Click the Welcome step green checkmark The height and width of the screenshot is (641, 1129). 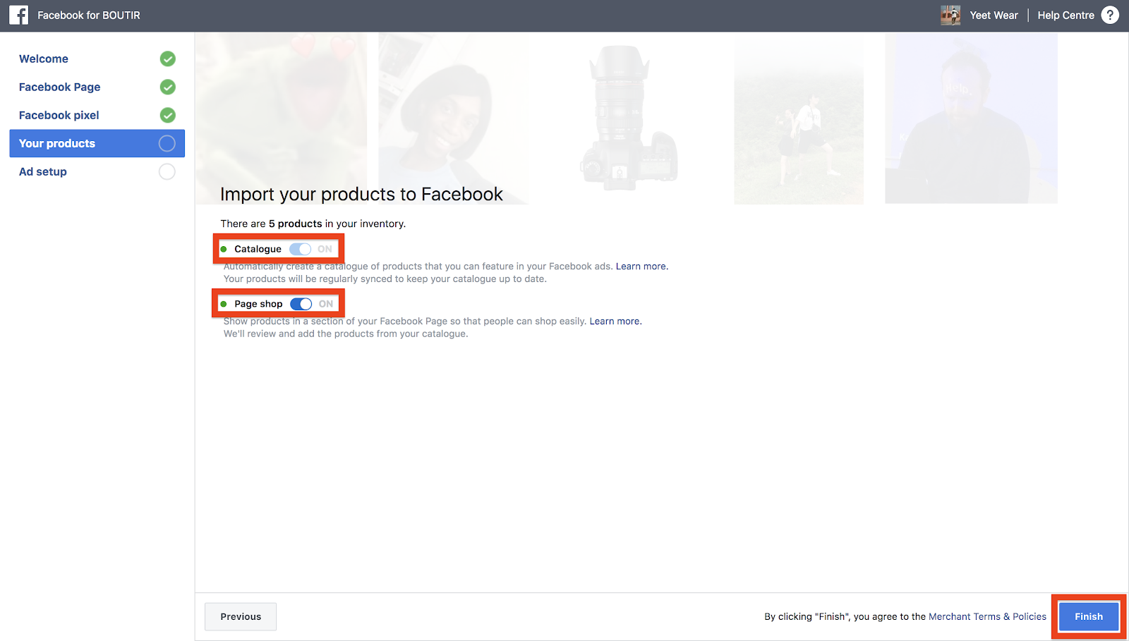point(167,59)
